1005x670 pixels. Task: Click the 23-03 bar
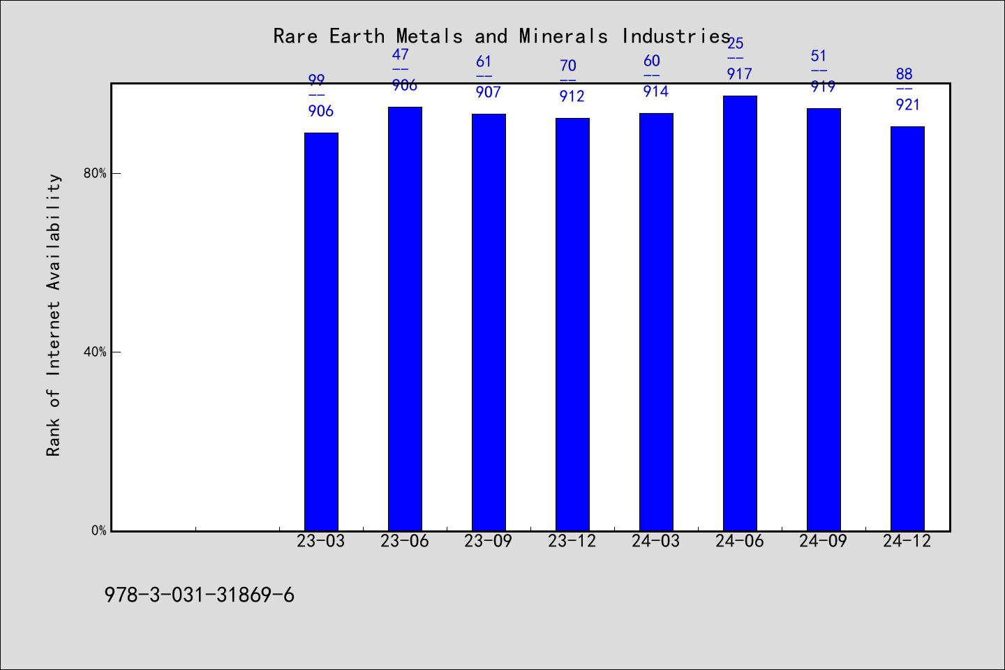(x=321, y=332)
